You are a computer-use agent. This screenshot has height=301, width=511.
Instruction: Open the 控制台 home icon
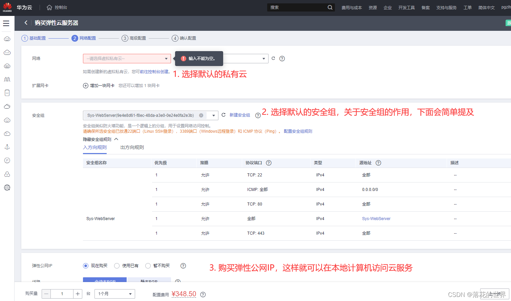point(49,7)
